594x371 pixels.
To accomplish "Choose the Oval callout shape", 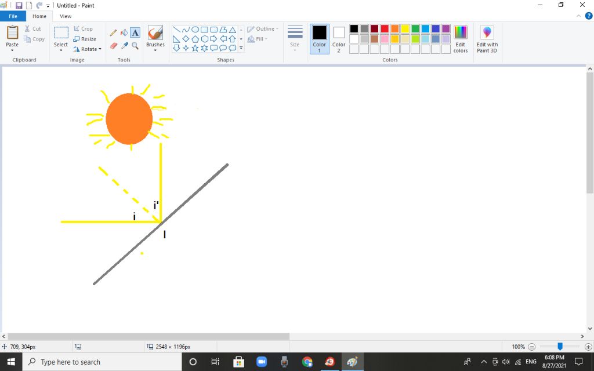I will tap(223, 48).
